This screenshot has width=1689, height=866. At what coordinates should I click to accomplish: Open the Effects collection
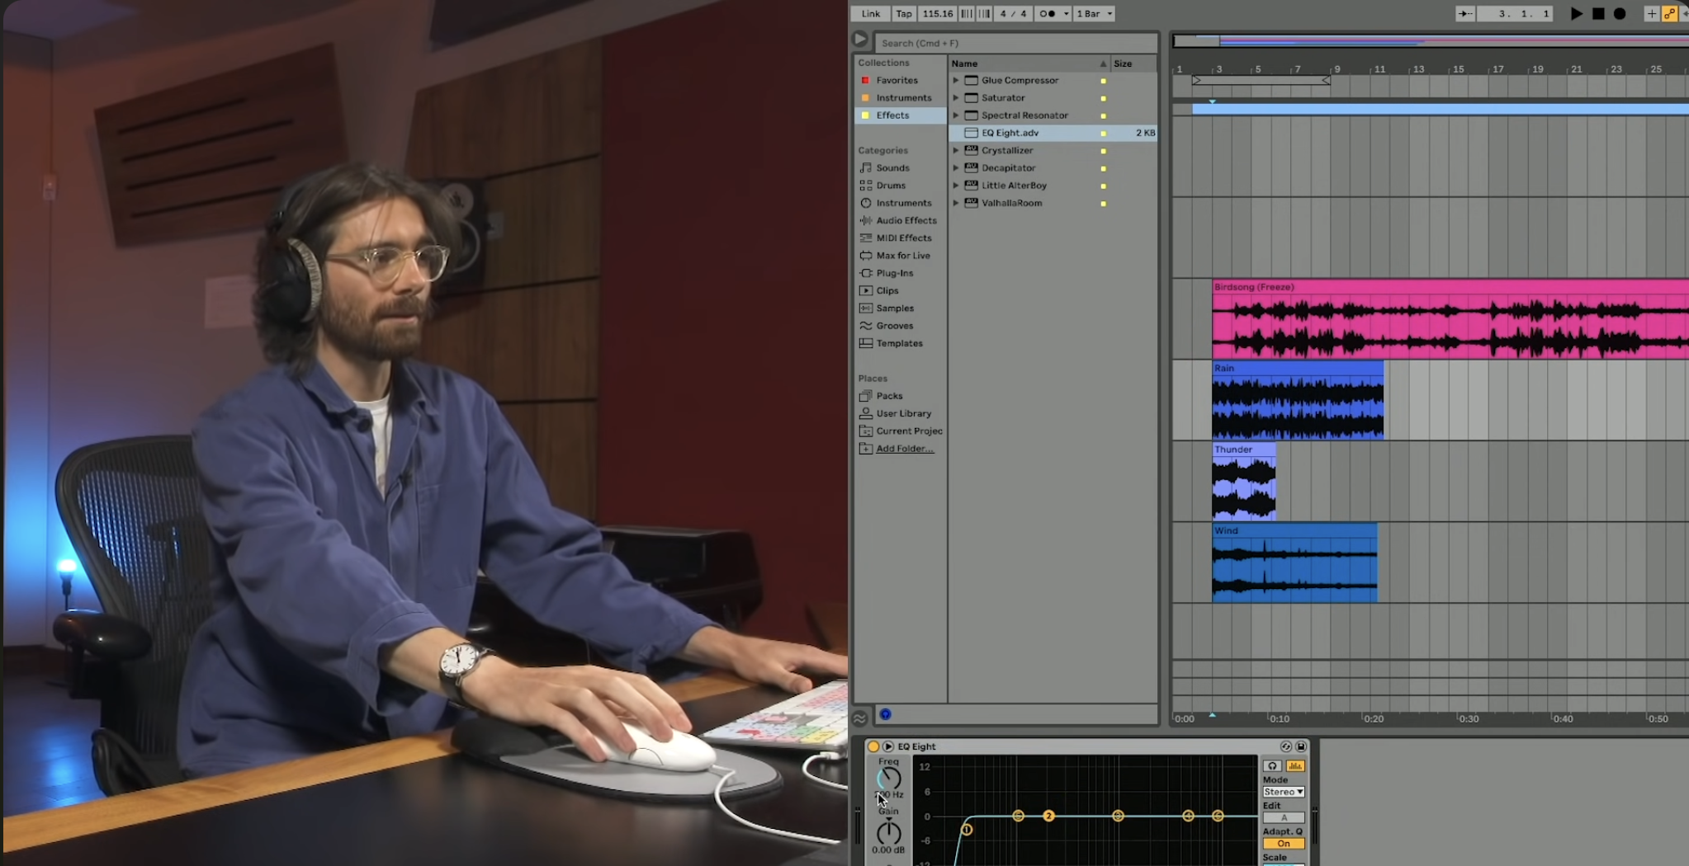tap(892, 115)
